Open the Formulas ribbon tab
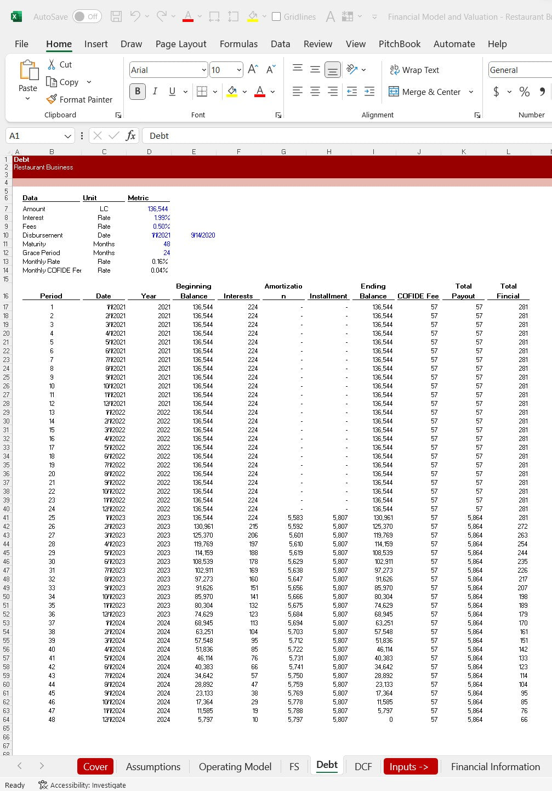 [238, 44]
